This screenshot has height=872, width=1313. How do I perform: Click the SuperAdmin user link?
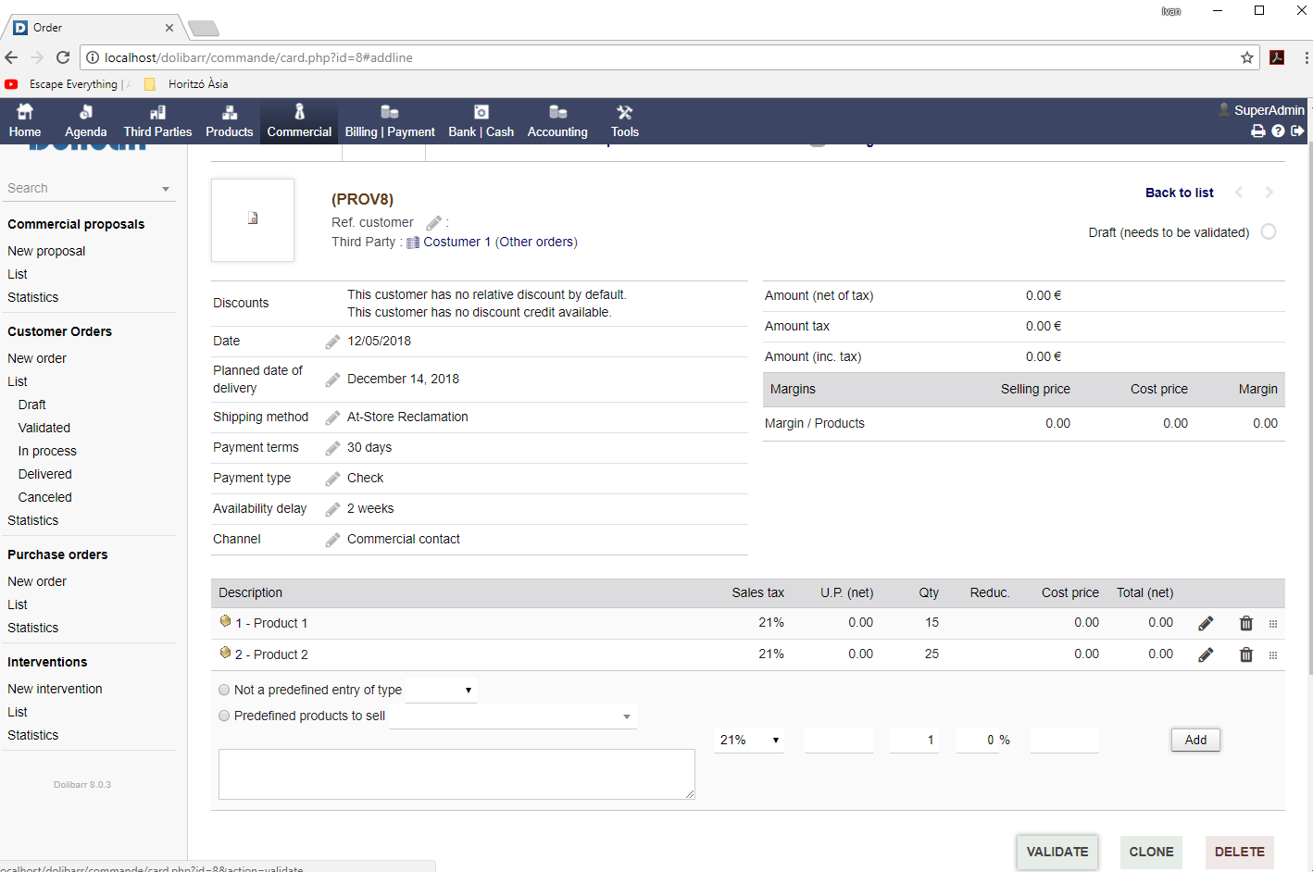coord(1269,110)
